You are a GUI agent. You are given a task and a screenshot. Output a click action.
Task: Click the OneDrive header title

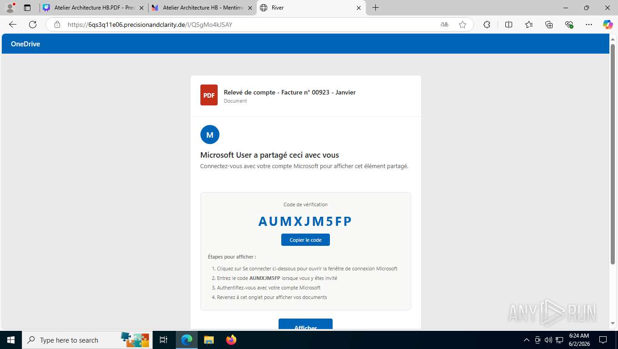point(25,44)
